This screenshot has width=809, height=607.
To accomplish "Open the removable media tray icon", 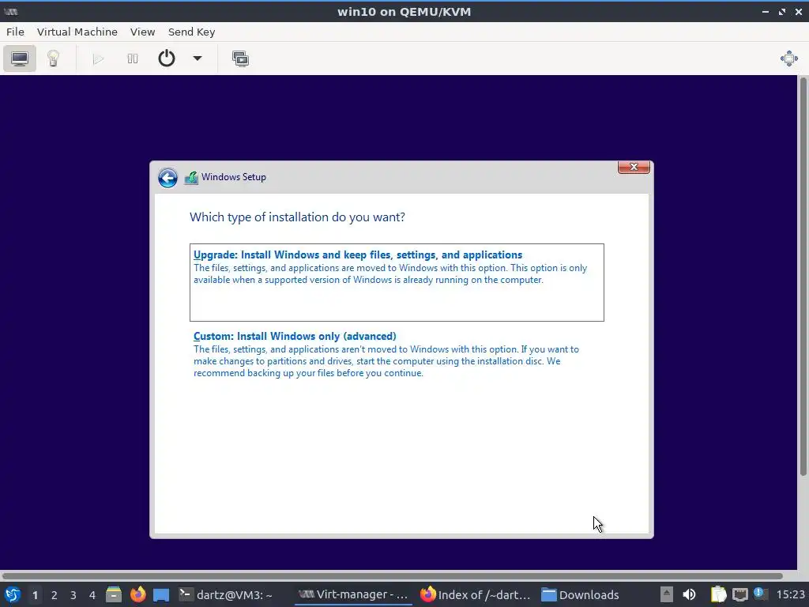I will click(x=666, y=594).
